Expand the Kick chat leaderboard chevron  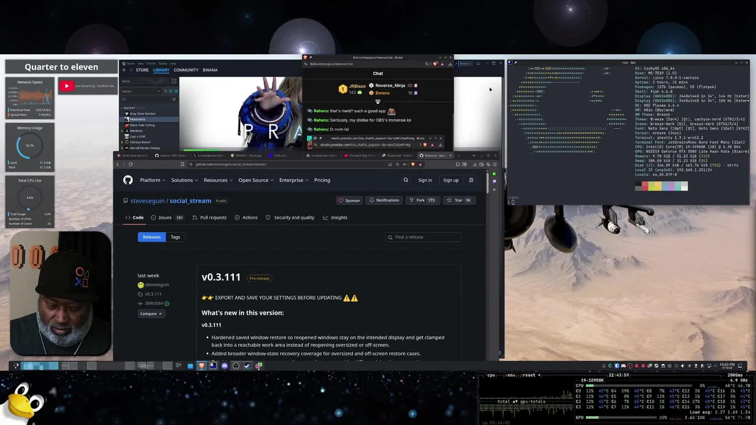(378, 102)
